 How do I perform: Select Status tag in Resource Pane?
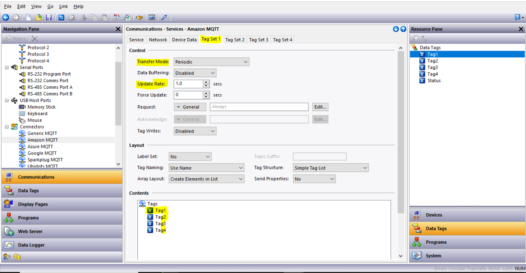[434, 80]
